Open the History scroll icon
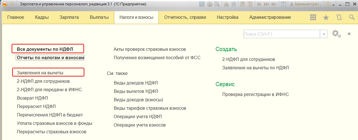This screenshot has width=358, height=140. (x=339, y=17)
